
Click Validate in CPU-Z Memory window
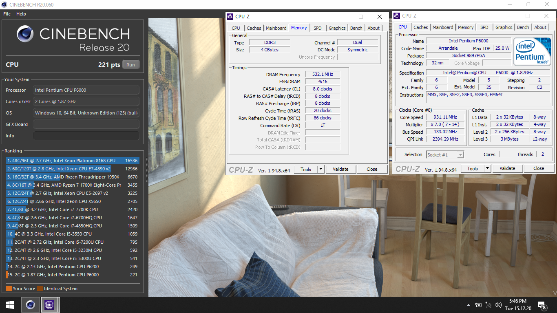click(x=340, y=169)
